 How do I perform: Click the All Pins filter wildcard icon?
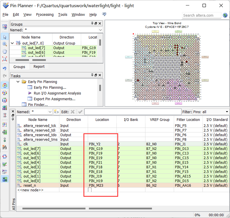click(56, 112)
